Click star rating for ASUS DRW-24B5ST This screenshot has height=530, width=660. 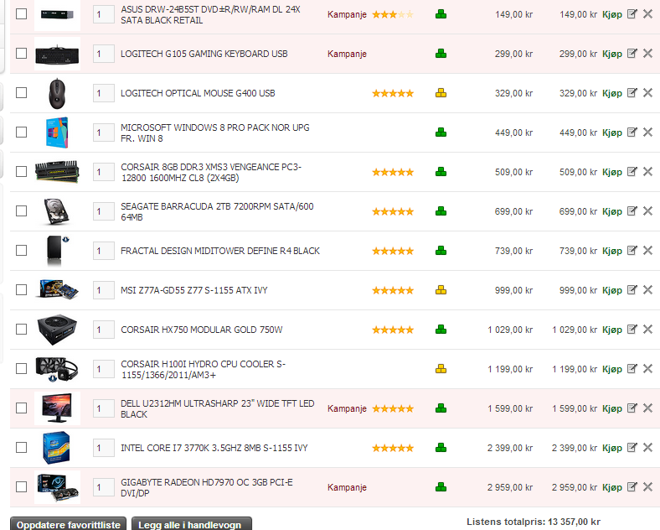tap(393, 15)
